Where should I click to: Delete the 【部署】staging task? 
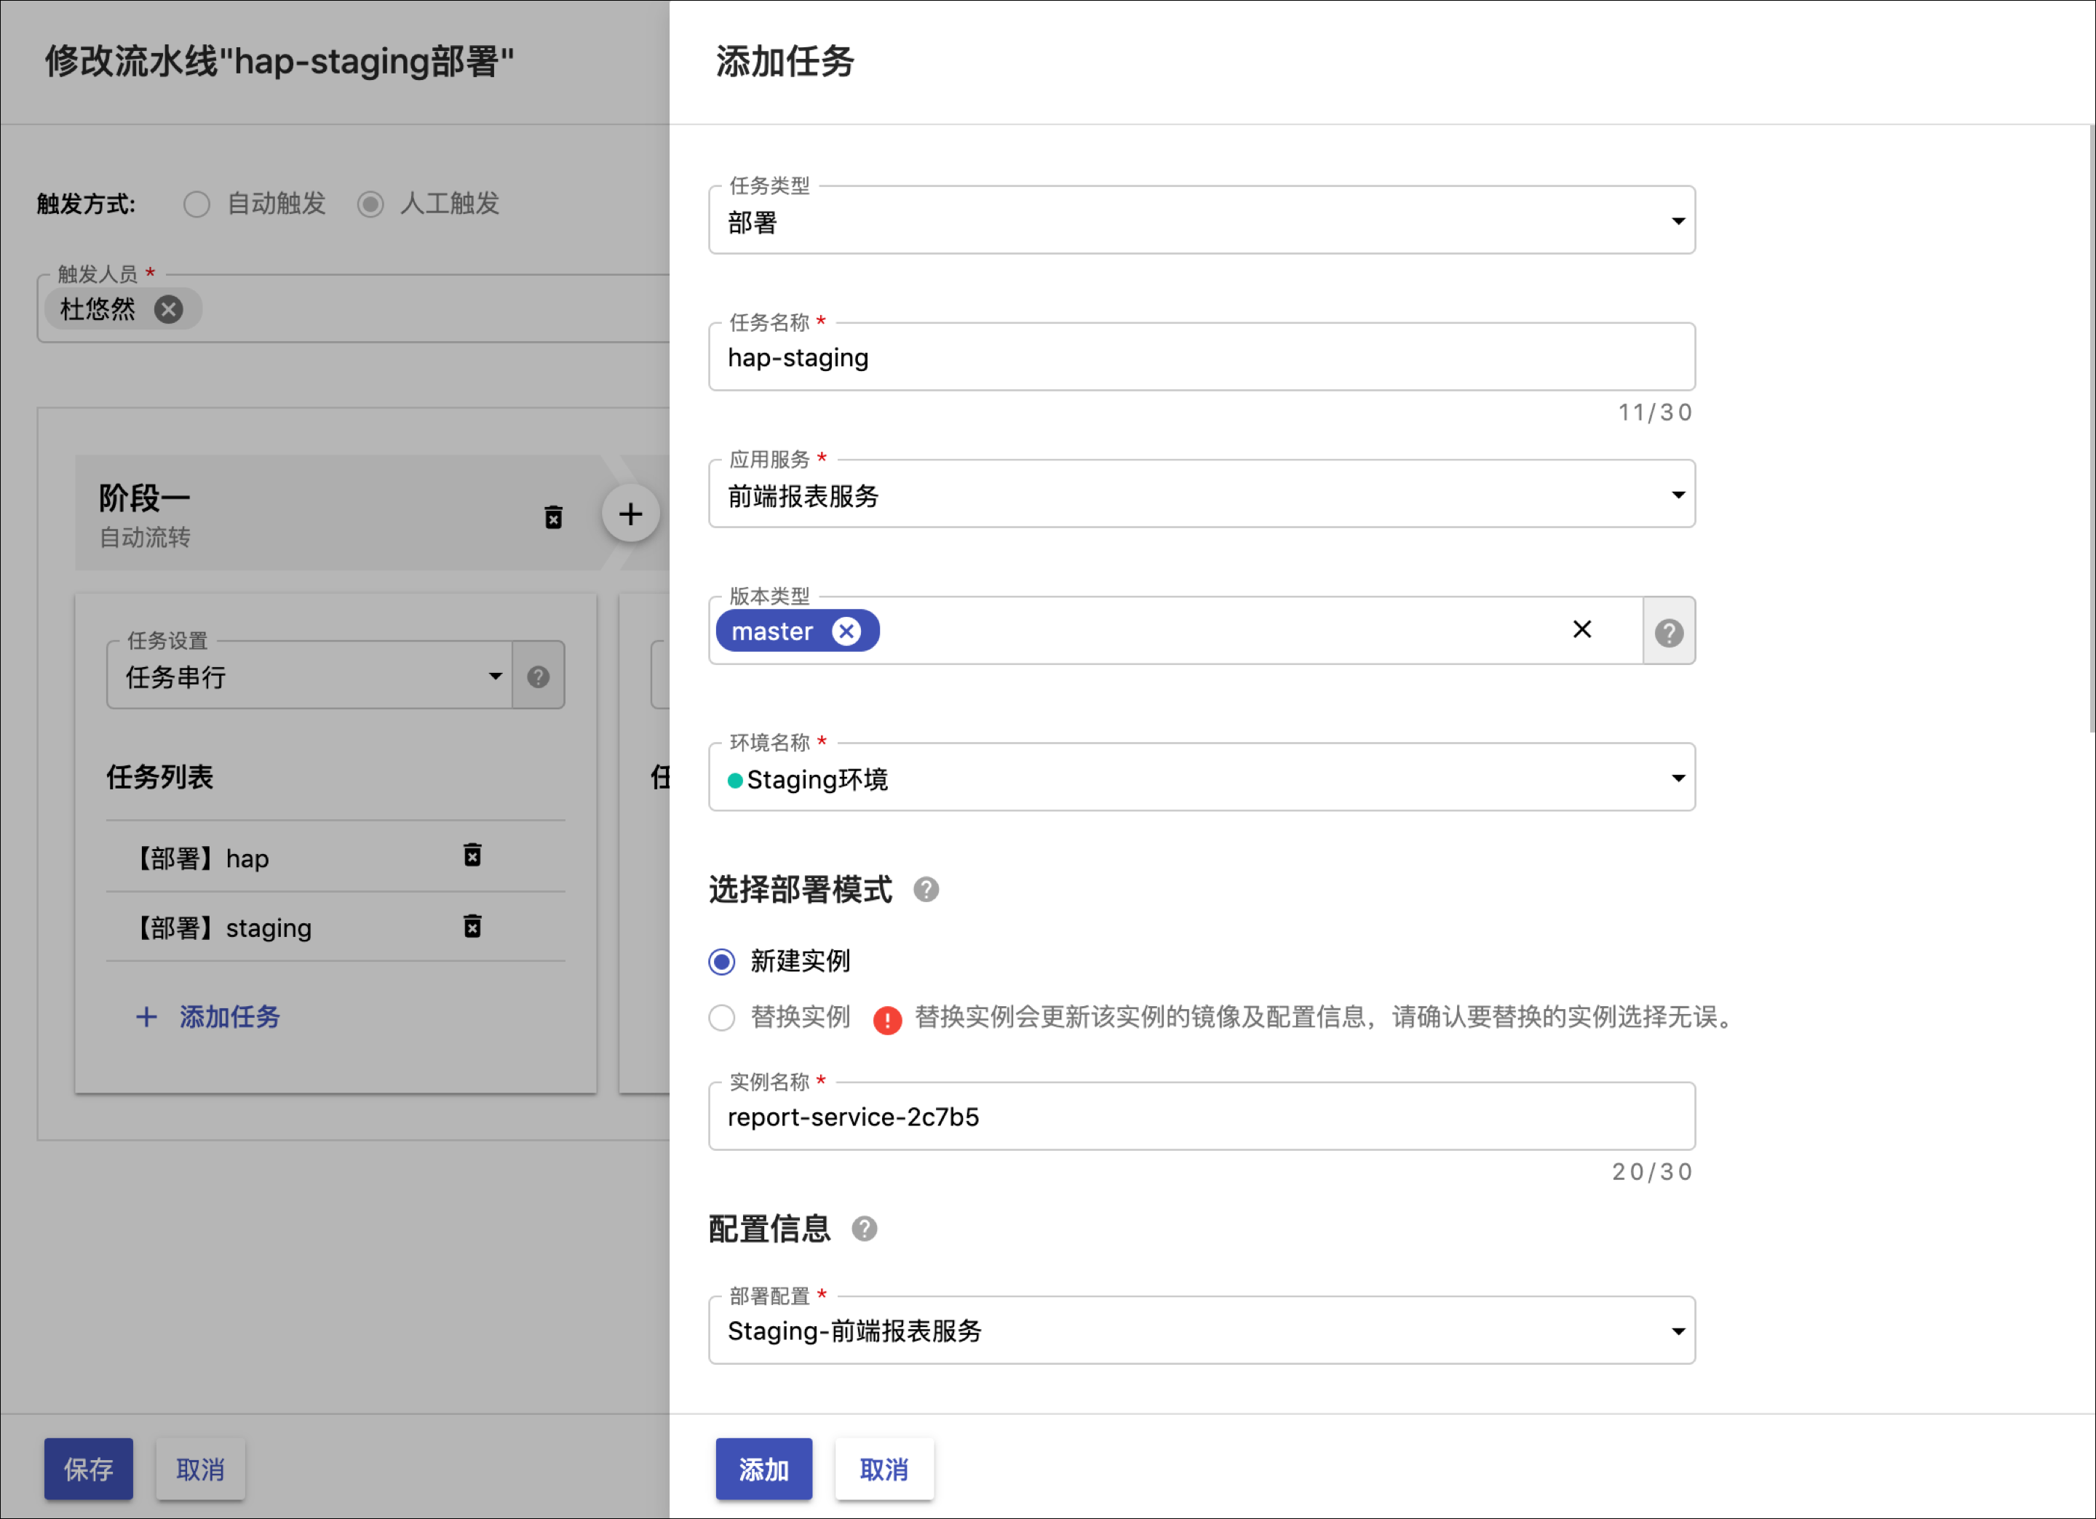click(472, 926)
